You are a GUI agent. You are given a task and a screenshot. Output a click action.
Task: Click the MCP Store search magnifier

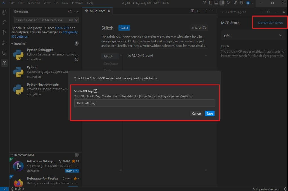tap(280, 35)
